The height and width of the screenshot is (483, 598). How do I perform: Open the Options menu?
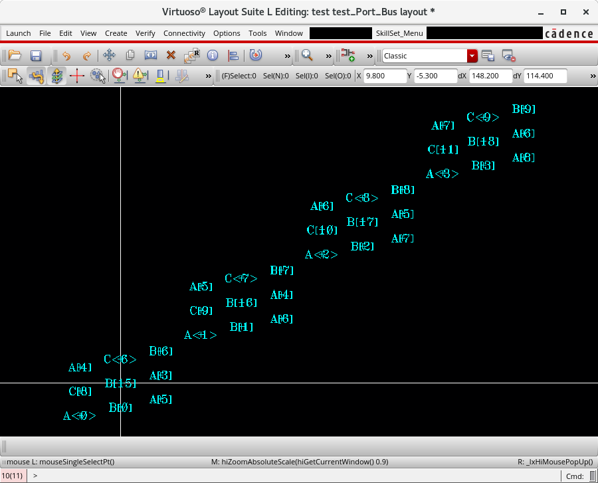pyautogui.click(x=227, y=33)
